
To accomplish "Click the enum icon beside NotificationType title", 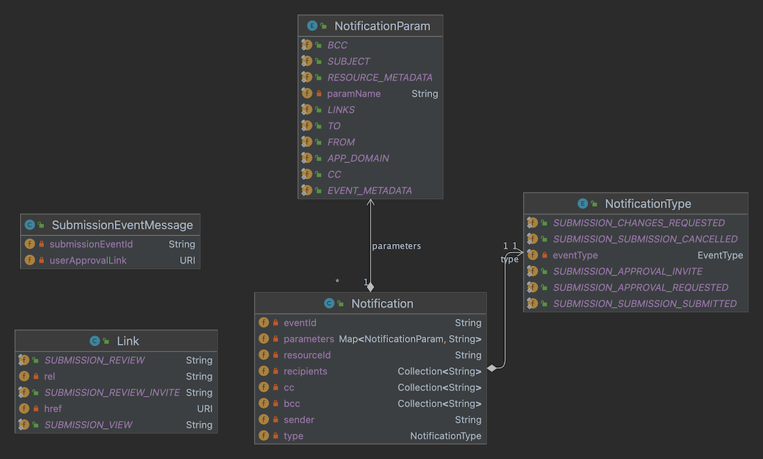I will [582, 203].
